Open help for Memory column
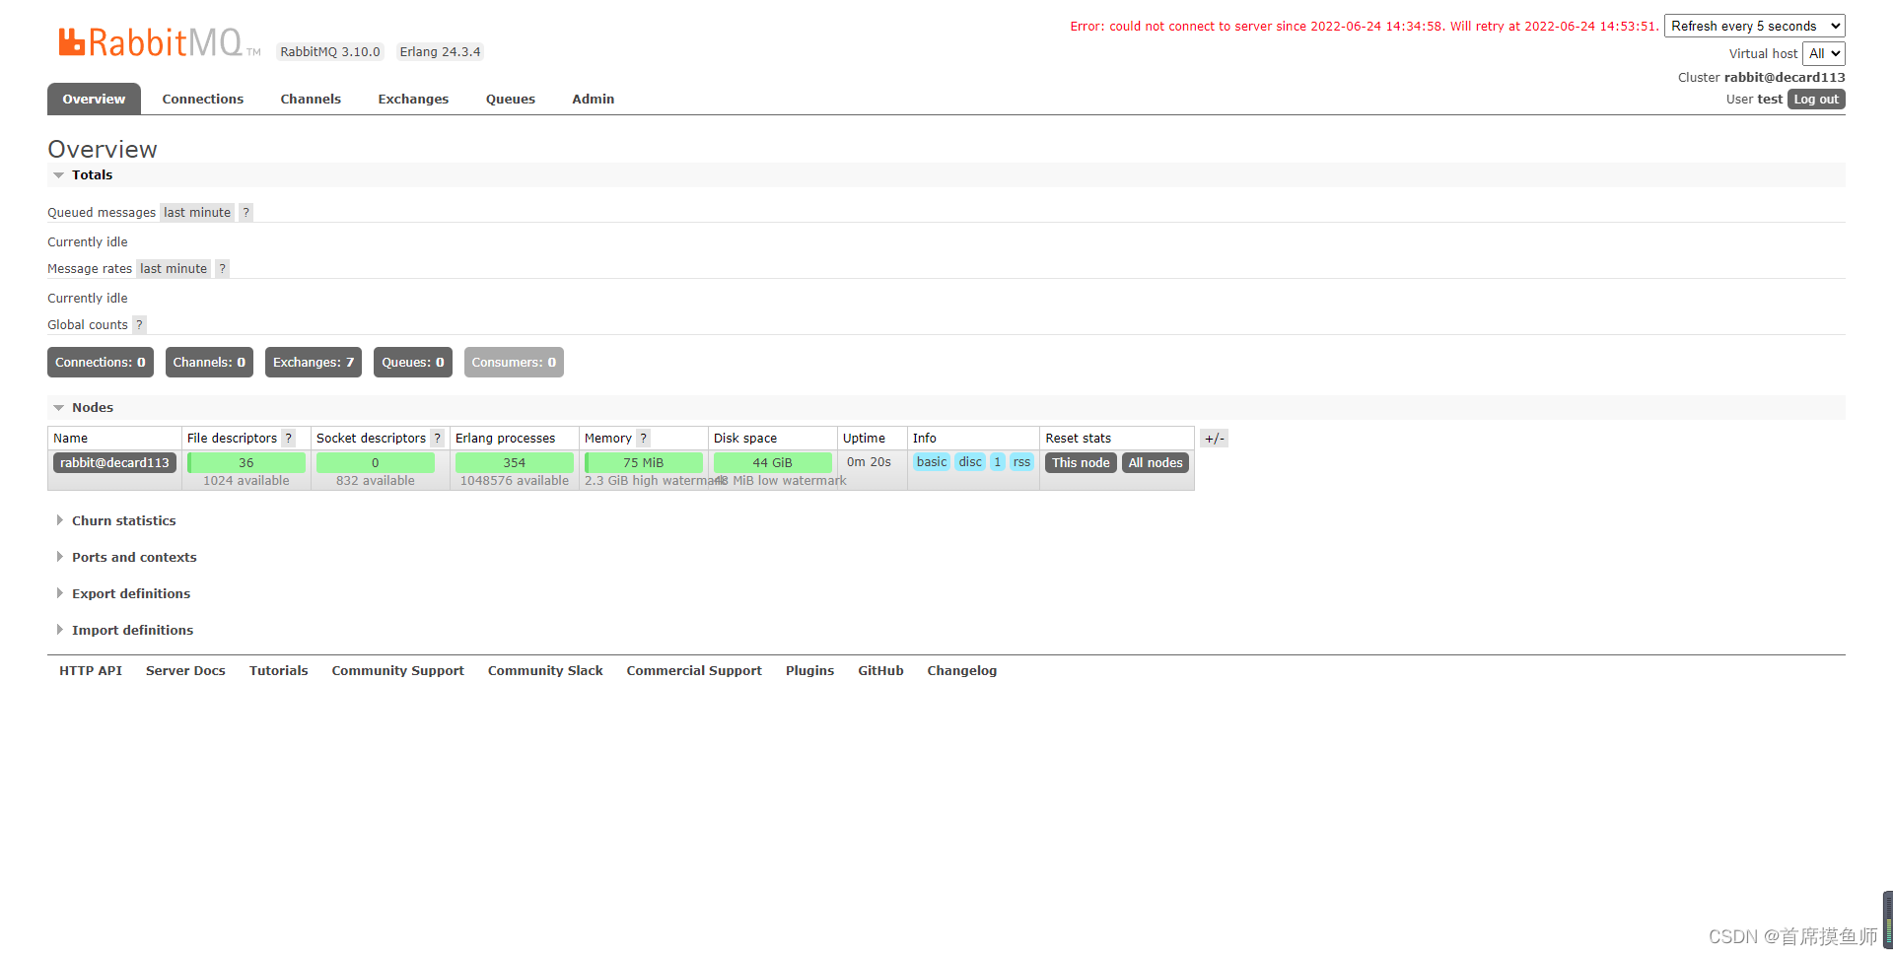 pyautogui.click(x=644, y=439)
